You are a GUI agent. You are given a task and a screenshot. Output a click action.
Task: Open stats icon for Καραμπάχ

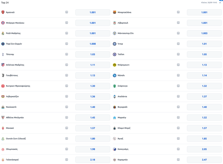(x=178, y=160)
